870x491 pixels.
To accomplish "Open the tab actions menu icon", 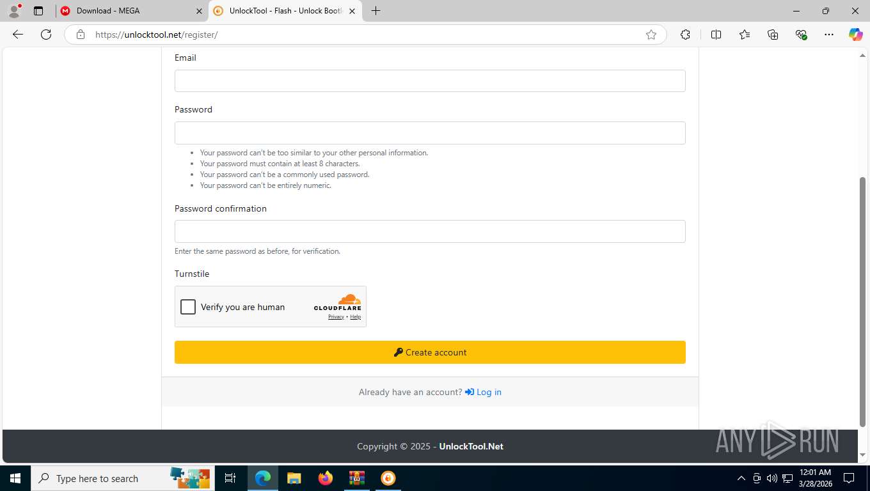I will (x=38, y=11).
